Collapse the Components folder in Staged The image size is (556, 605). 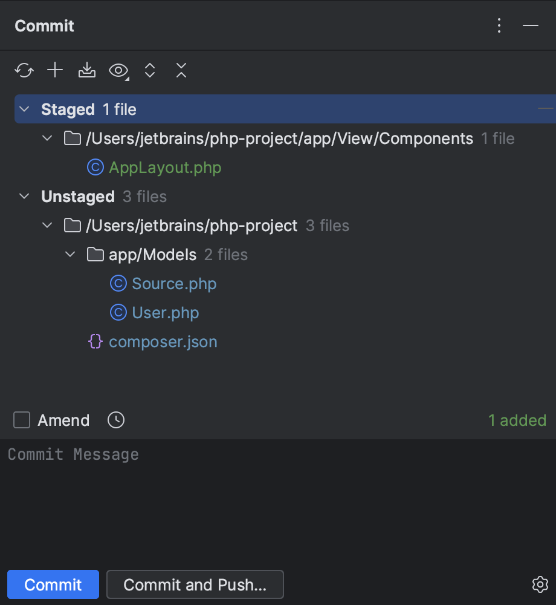pos(47,138)
